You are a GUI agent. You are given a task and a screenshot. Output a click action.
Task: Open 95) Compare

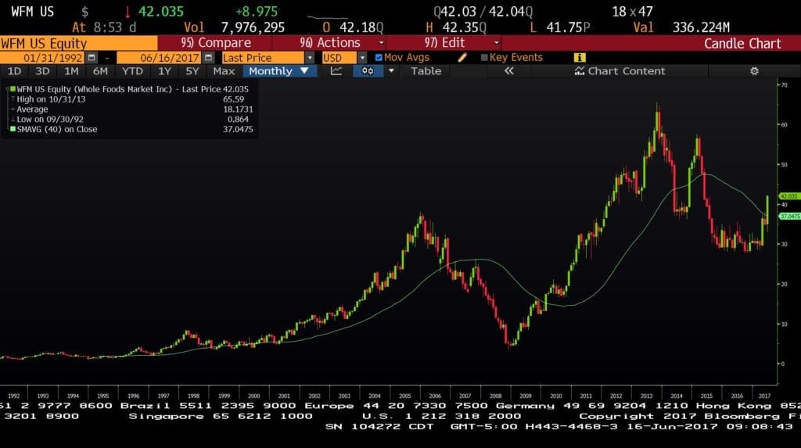[216, 43]
